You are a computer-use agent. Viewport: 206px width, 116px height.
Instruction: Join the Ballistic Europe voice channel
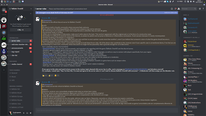(20, 96)
